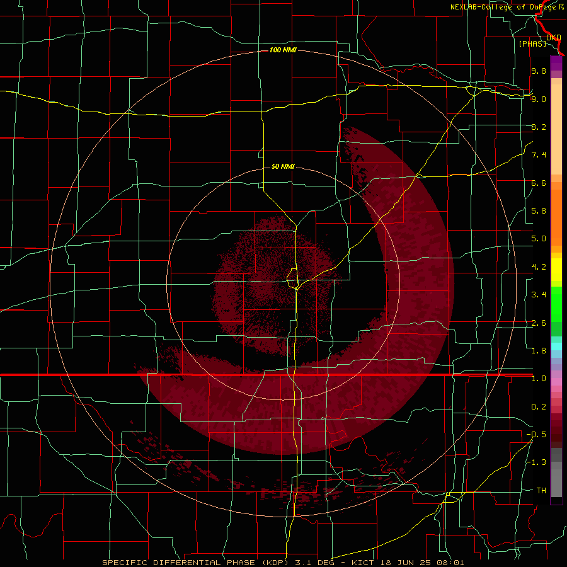This screenshot has width=567, height=567.
Task: Select the 6.6 legend value
Action: [x=539, y=183]
